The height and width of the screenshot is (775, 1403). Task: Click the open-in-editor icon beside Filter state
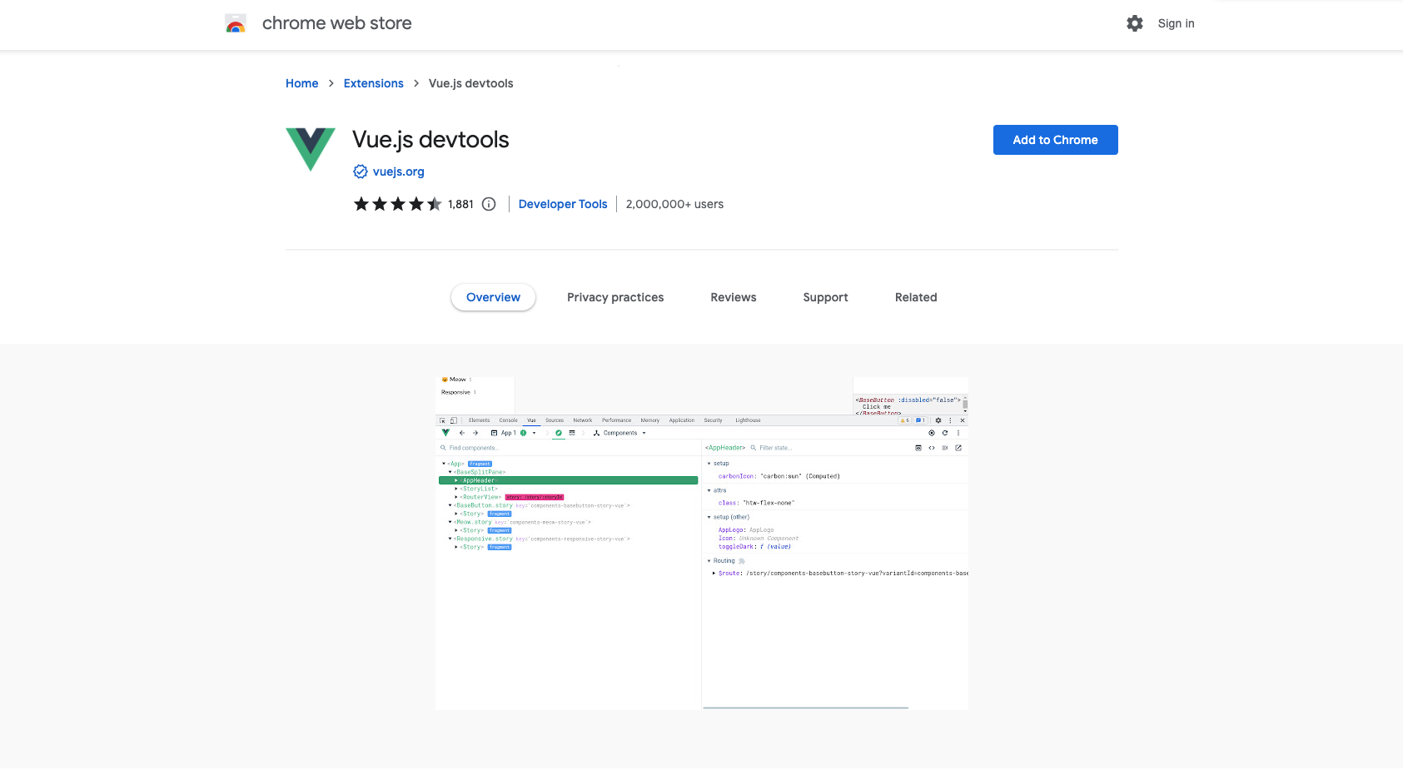[958, 448]
